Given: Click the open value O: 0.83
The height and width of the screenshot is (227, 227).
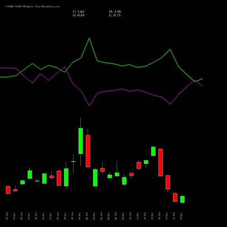Looking at the screenshot, I should [79, 15].
